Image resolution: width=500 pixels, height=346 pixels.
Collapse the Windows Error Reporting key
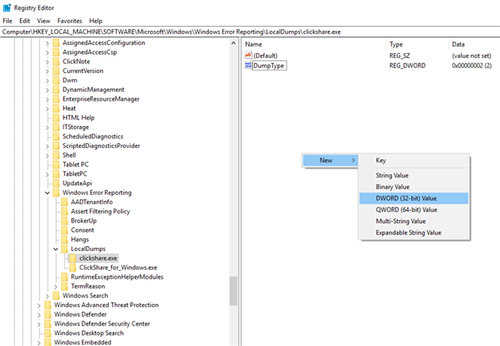(x=47, y=192)
